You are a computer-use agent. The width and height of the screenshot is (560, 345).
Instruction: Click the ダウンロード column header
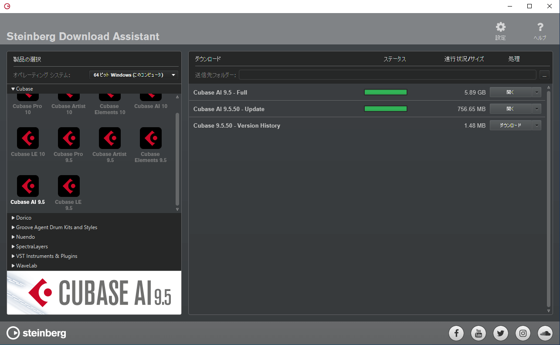click(207, 59)
